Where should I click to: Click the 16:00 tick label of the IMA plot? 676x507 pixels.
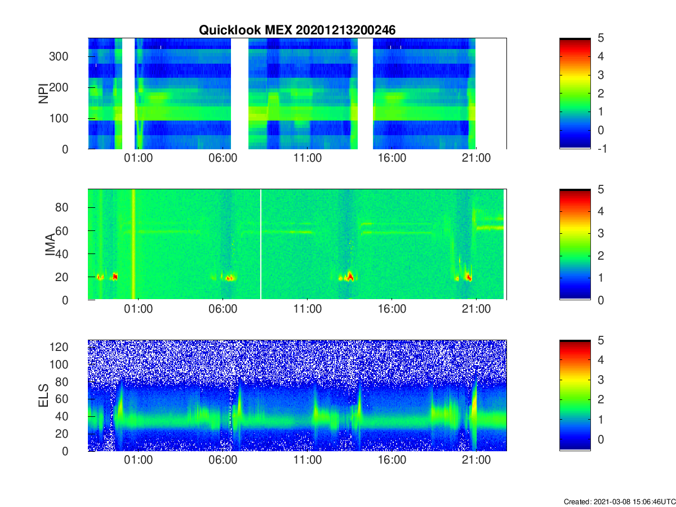point(392,309)
